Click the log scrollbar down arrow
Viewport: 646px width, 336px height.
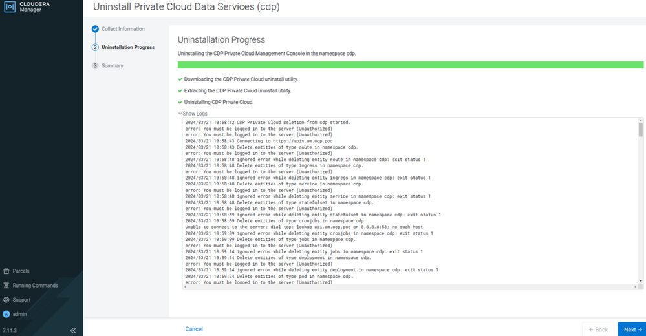641,281
